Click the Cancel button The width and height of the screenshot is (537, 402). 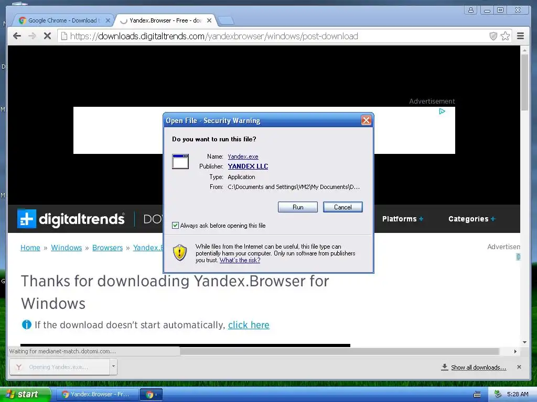(342, 207)
